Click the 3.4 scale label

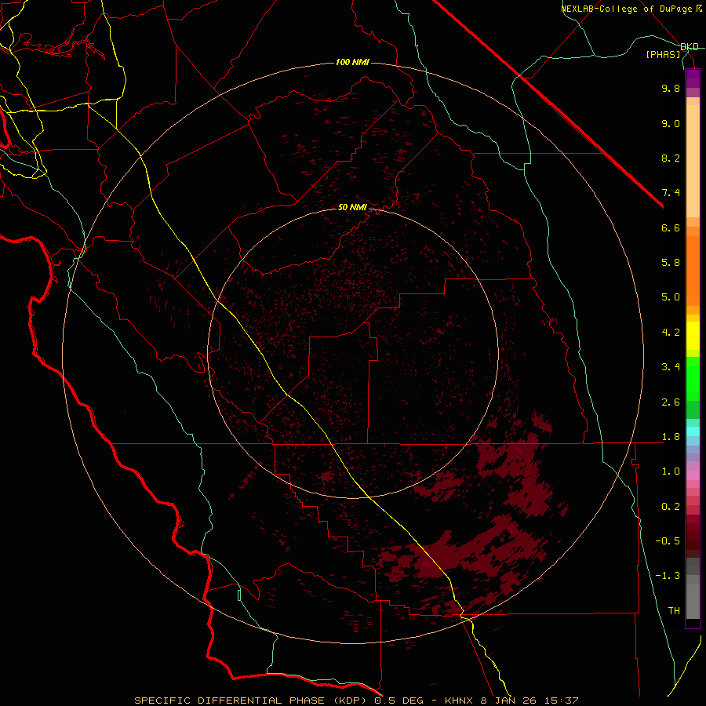pos(671,367)
